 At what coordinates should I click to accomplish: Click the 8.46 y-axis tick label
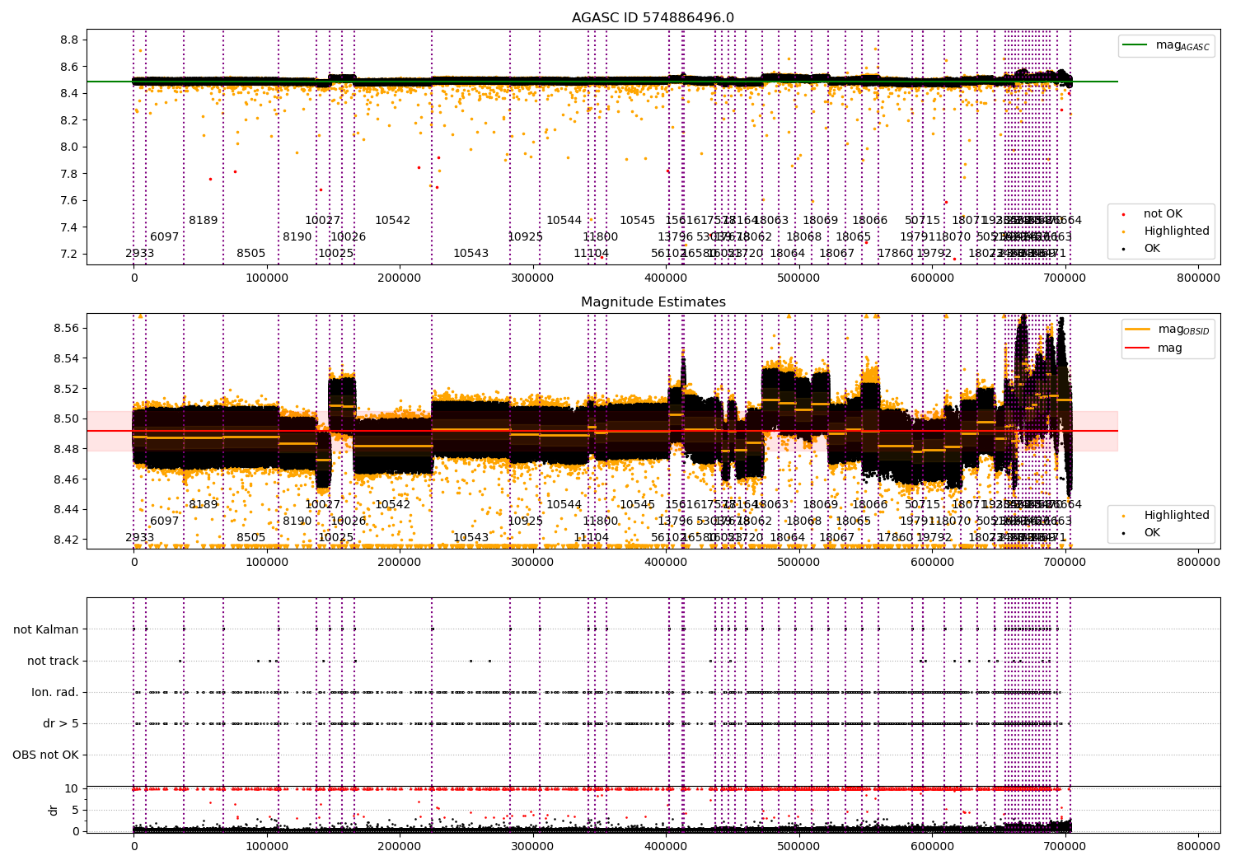coord(67,479)
